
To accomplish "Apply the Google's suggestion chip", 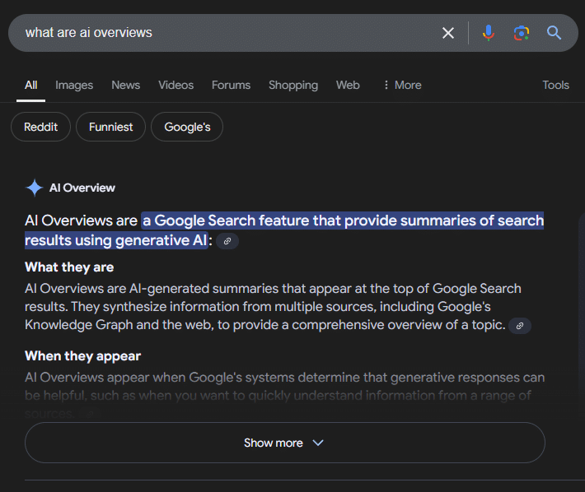I will [187, 127].
